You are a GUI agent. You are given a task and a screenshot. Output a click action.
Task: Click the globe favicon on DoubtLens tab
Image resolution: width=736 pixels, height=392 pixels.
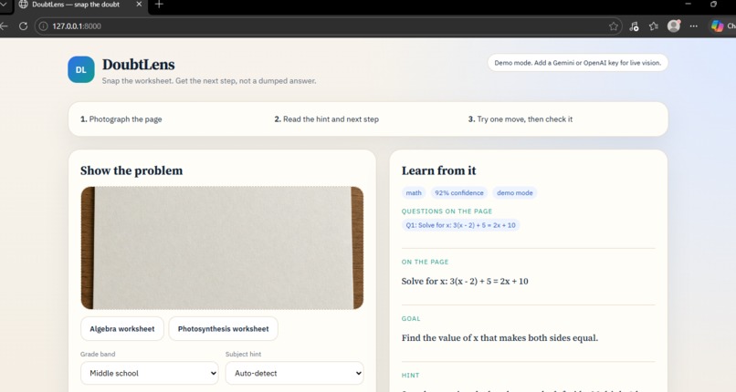(23, 5)
